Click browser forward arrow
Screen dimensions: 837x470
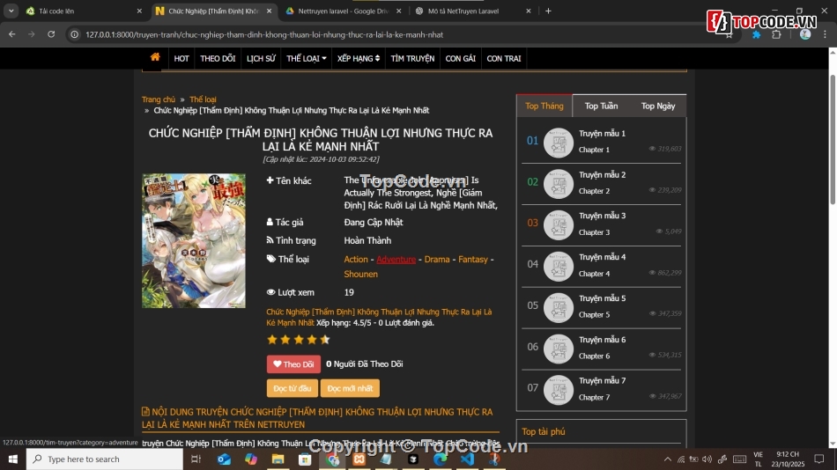point(32,34)
